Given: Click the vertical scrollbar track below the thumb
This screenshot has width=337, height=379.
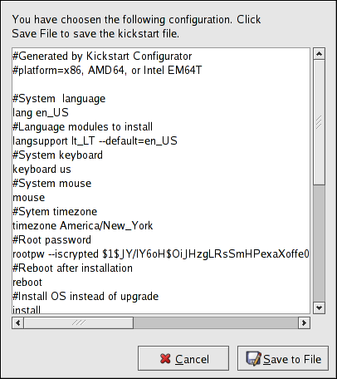Looking at the screenshot, I should click(x=319, y=244).
